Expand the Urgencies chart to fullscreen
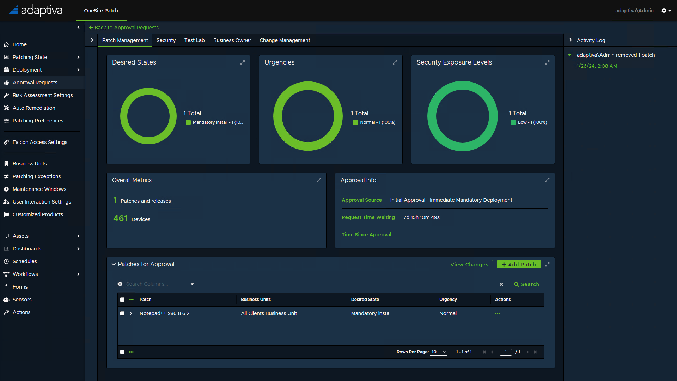 tap(395, 62)
